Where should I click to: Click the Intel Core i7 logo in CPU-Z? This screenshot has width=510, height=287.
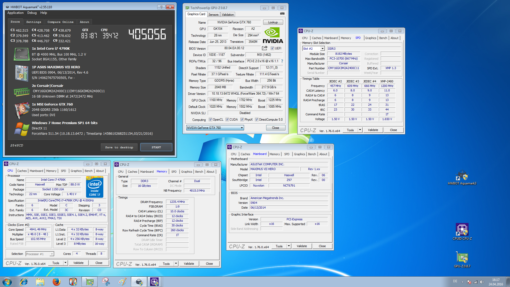(x=95, y=187)
